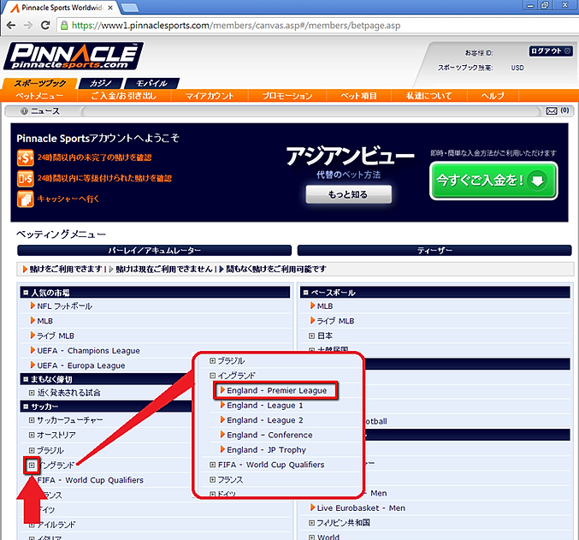Click the green SSL padlock icon
579x540 pixels.
coord(64,25)
